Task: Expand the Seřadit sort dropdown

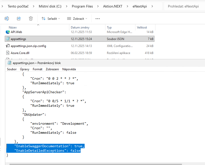Action: pos(51,18)
